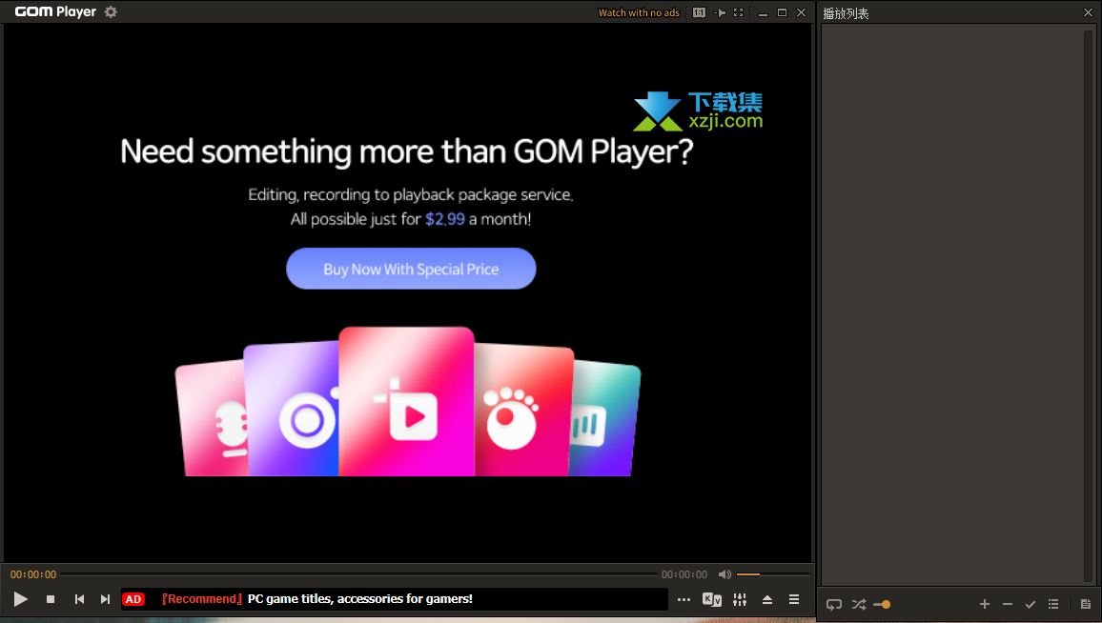Skip to the previous track

(x=79, y=599)
